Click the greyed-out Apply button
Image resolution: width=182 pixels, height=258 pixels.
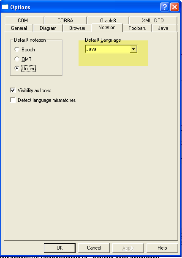[x=128, y=248]
